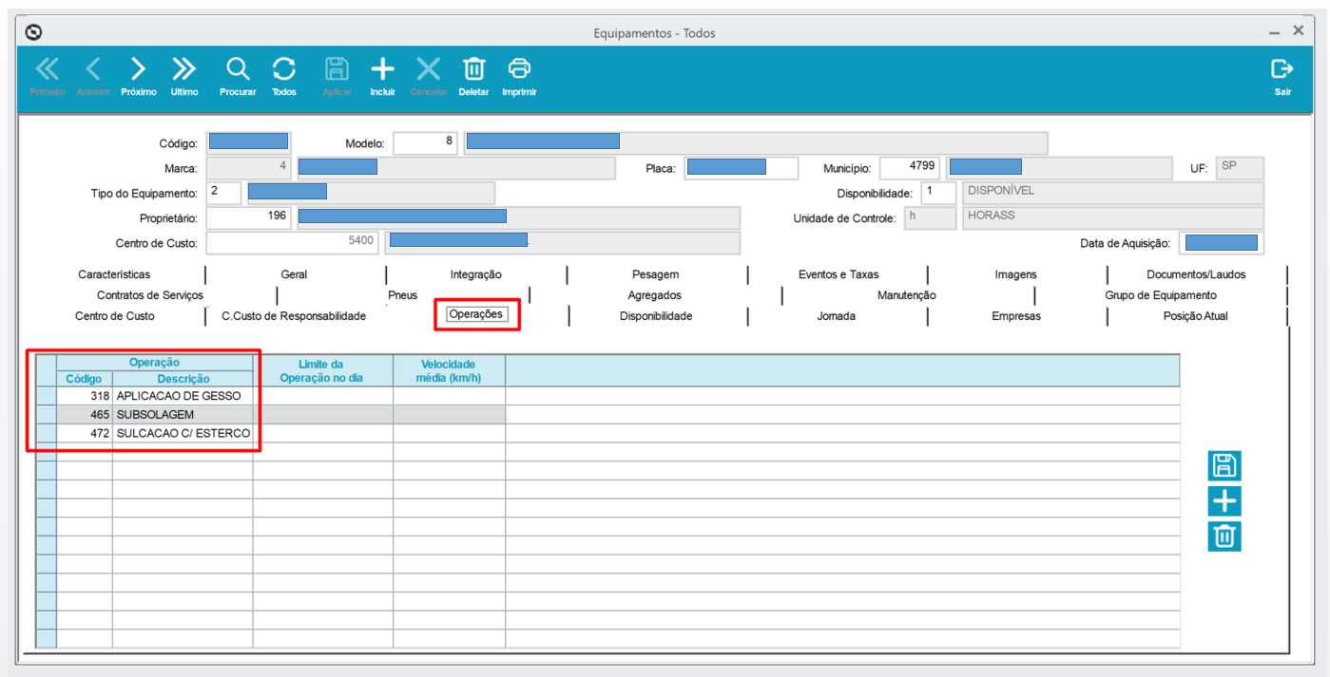Open the Posição Atual tab
The height and width of the screenshot is (677, 1330).
coord(1196,316)
